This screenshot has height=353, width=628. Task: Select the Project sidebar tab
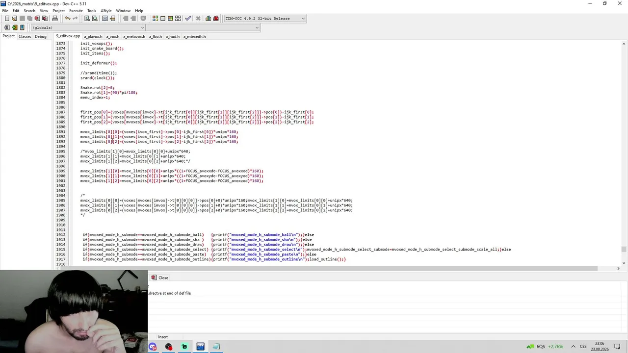(x=8, y=36)
